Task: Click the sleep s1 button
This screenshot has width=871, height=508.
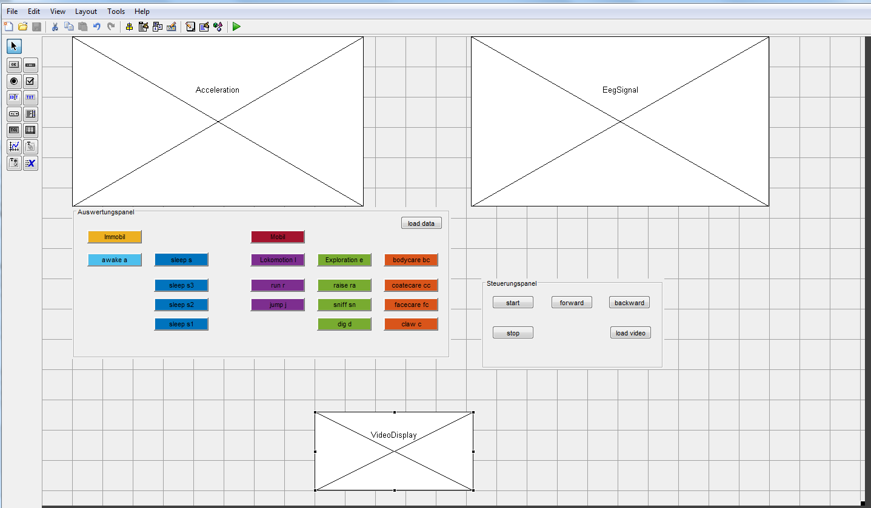Action: [181, 324]
